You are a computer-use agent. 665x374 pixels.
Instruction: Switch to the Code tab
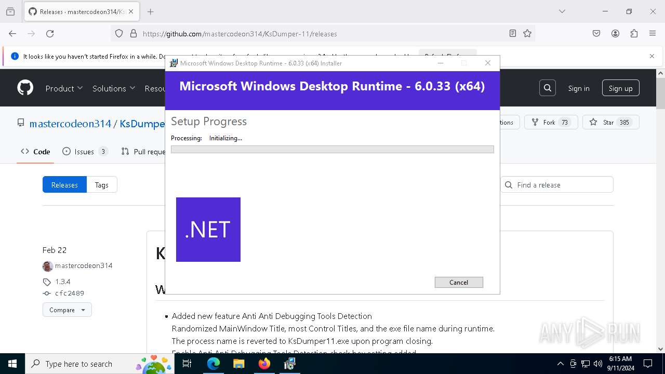35,152
